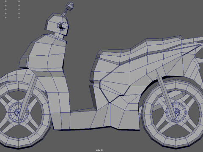This screenshot has width=203, height=152.
Task: Select the rear-view mirror mesh
Action: coord(70,6)
